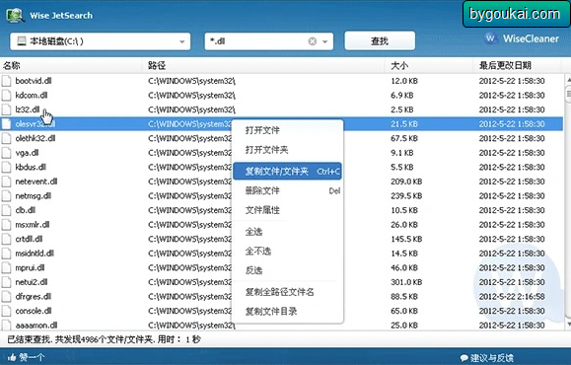Open the 建议与反馈 feedback link
The height and width of the screenshot is (365, 571).
point(492,358)
